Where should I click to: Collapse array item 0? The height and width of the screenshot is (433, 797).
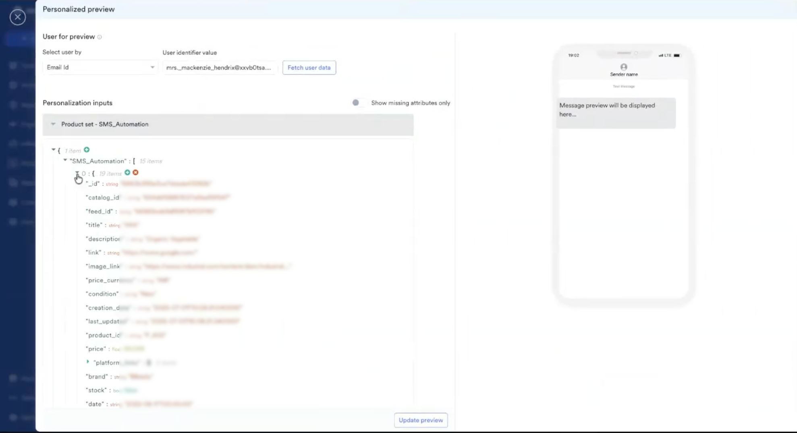click(x=77, y=173)
